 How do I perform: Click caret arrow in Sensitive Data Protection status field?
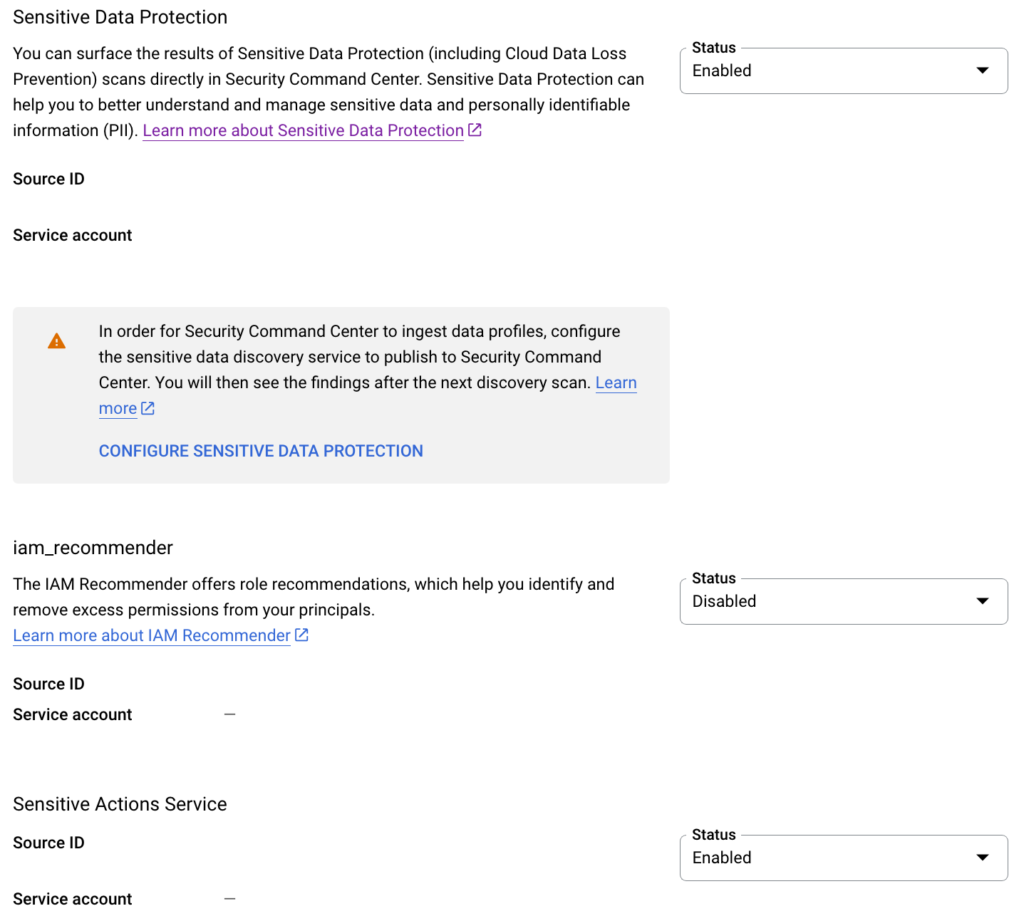click(x=983, y=71)
